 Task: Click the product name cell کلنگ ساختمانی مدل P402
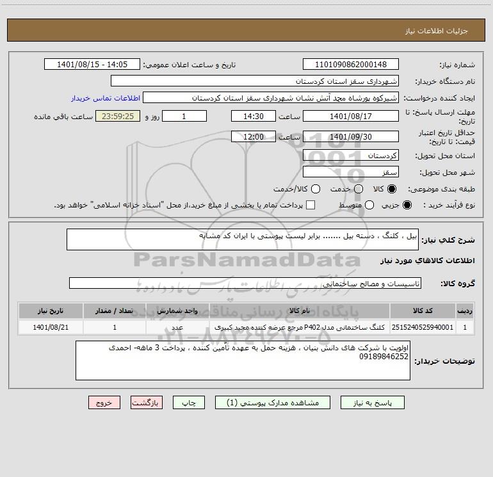point(300,327)
